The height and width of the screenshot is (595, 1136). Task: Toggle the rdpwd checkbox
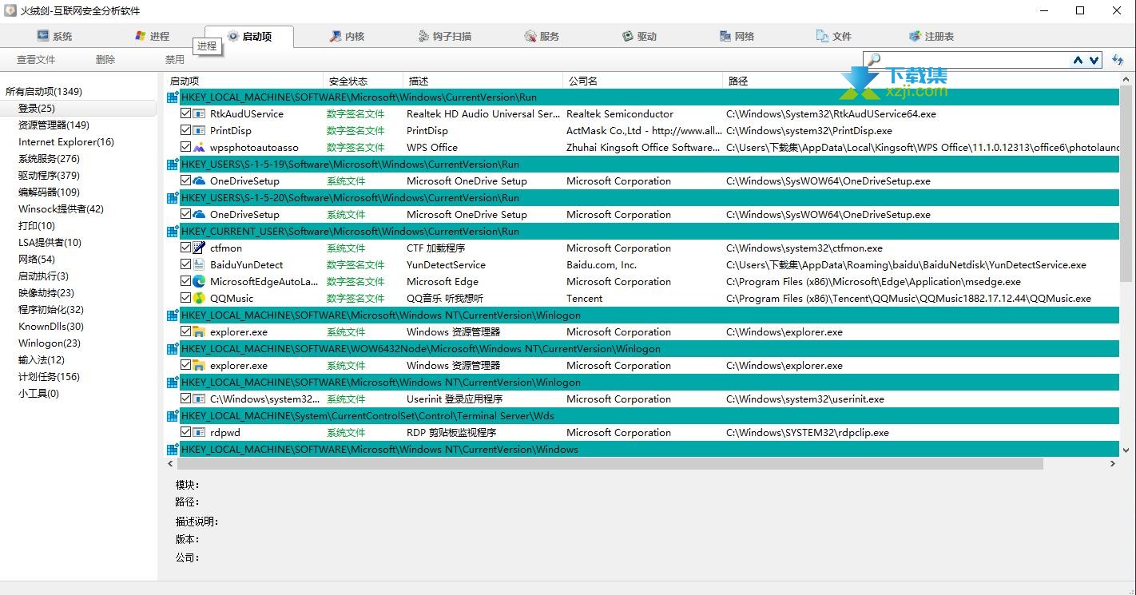click(186, 432)
